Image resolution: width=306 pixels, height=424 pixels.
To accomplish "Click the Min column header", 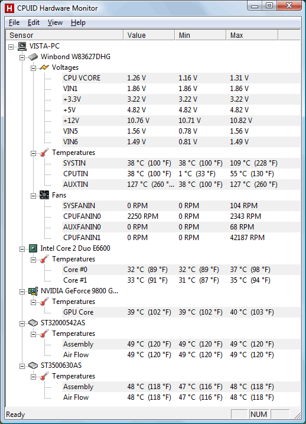I will click(x=200, y=35).
